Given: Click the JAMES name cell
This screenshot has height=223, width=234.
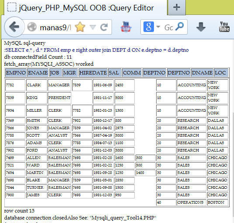Looking at the screenshot, I should click(x=37, y=195).
